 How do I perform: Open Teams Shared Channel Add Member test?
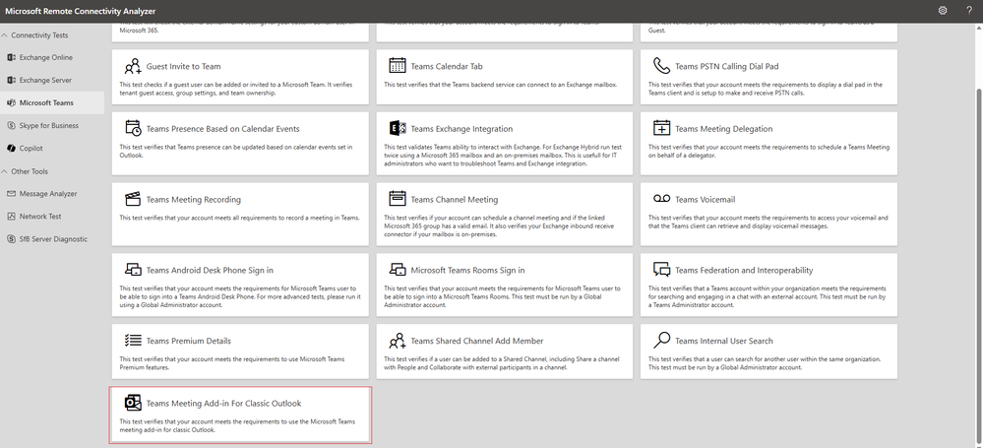pyautogui.click(x=505, y=352)
